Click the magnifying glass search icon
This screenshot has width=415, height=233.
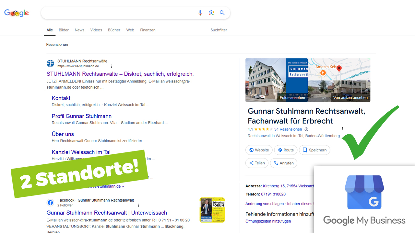[x=222, y=13]
